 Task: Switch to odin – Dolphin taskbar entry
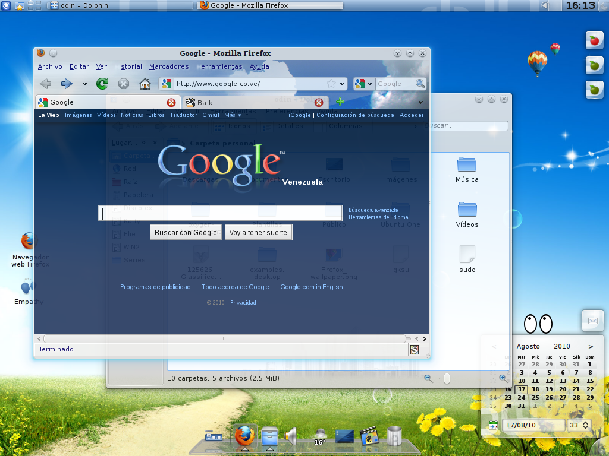[120, 5]
